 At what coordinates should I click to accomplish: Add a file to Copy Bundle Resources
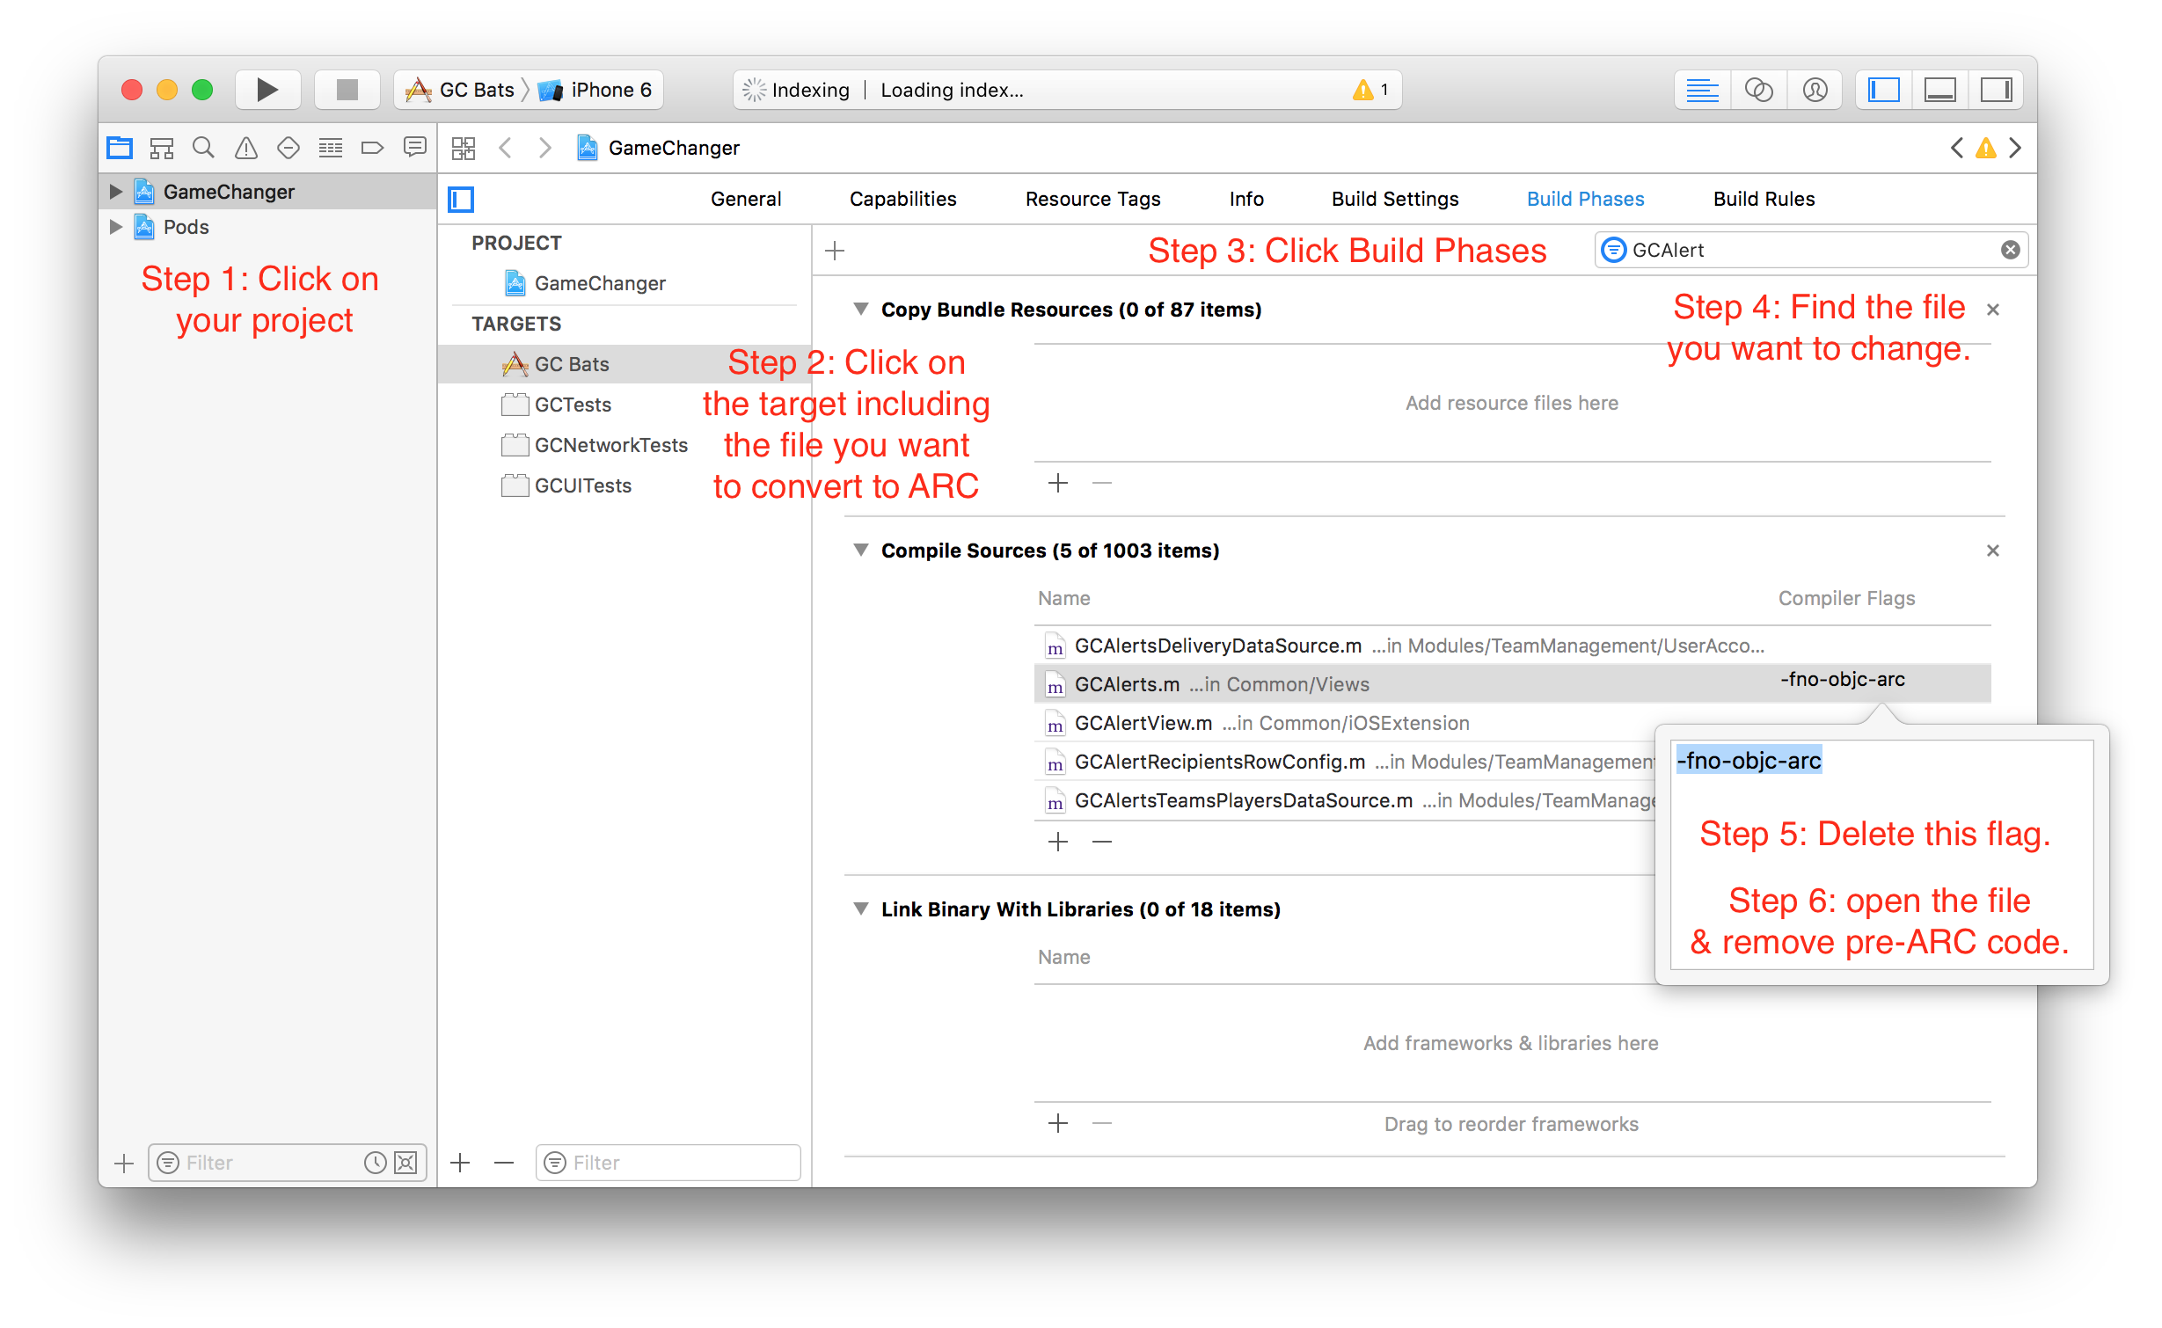click(x=1058, y=484)
